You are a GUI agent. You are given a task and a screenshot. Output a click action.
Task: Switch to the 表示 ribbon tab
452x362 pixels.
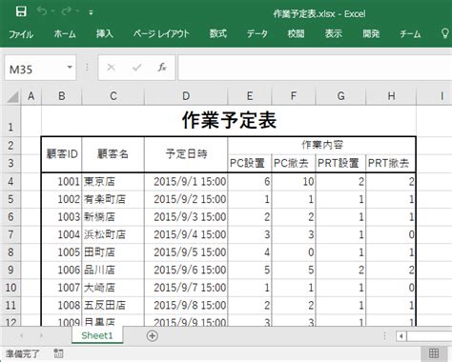click(334, 33)
